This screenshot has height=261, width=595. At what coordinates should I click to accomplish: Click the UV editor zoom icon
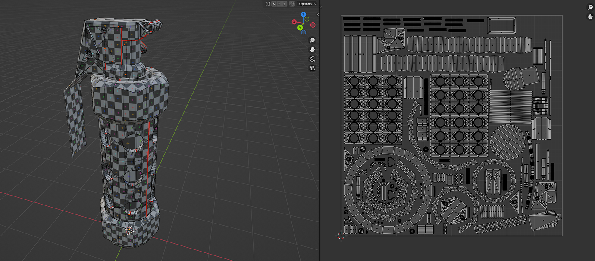pyautogui.click(x=590, y=7)
